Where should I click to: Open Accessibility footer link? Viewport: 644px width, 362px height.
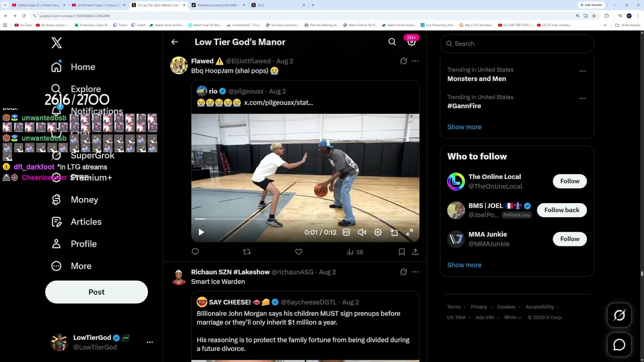click(x=539, y=307)
